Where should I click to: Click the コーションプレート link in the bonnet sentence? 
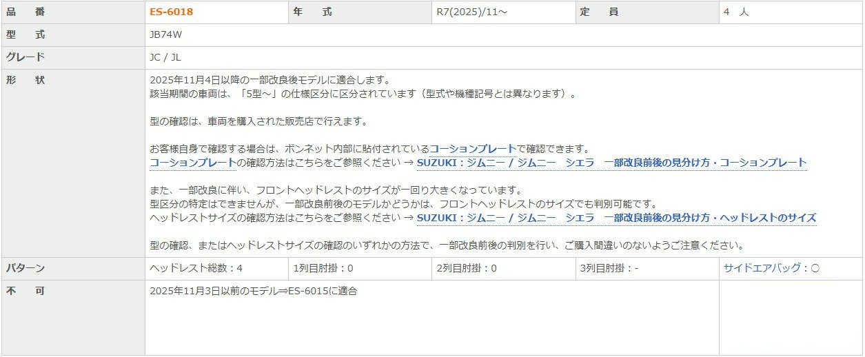coord(473,149)
